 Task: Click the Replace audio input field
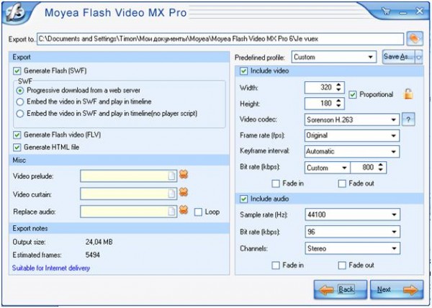pos(128,212)
